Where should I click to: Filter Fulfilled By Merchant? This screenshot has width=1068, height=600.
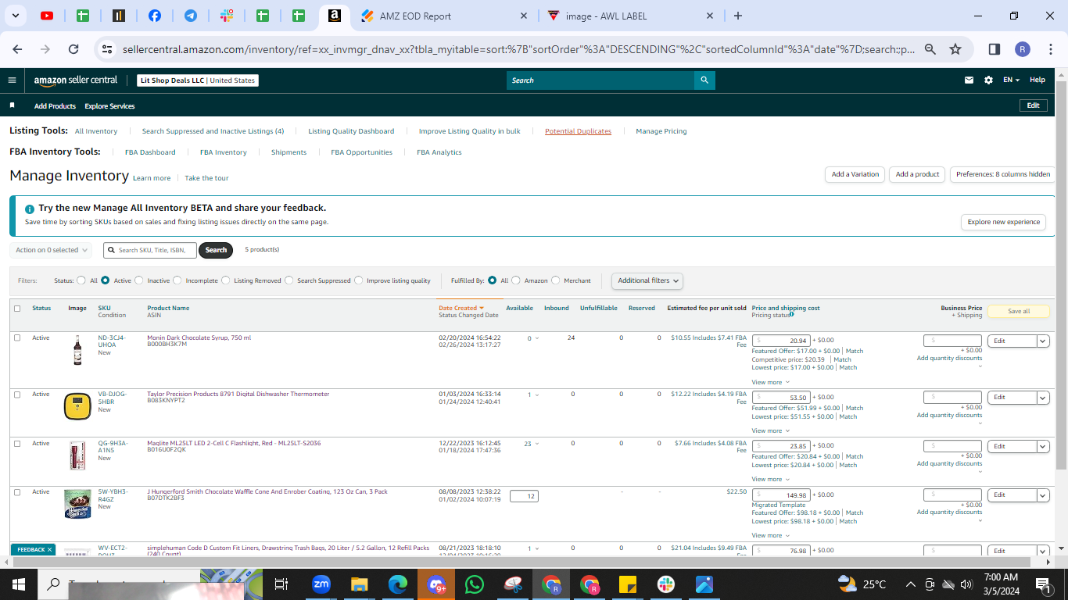(x=556, y=280)
